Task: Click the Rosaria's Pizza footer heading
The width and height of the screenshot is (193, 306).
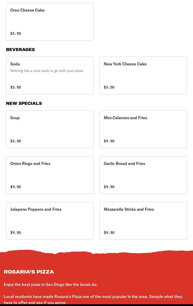Action: pos(29,272)
